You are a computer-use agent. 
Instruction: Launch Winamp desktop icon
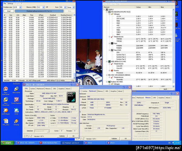tap(16, 121)
